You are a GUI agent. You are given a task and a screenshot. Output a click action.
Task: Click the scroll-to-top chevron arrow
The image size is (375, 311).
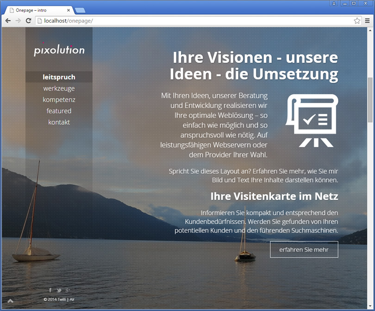click(11, 301)
